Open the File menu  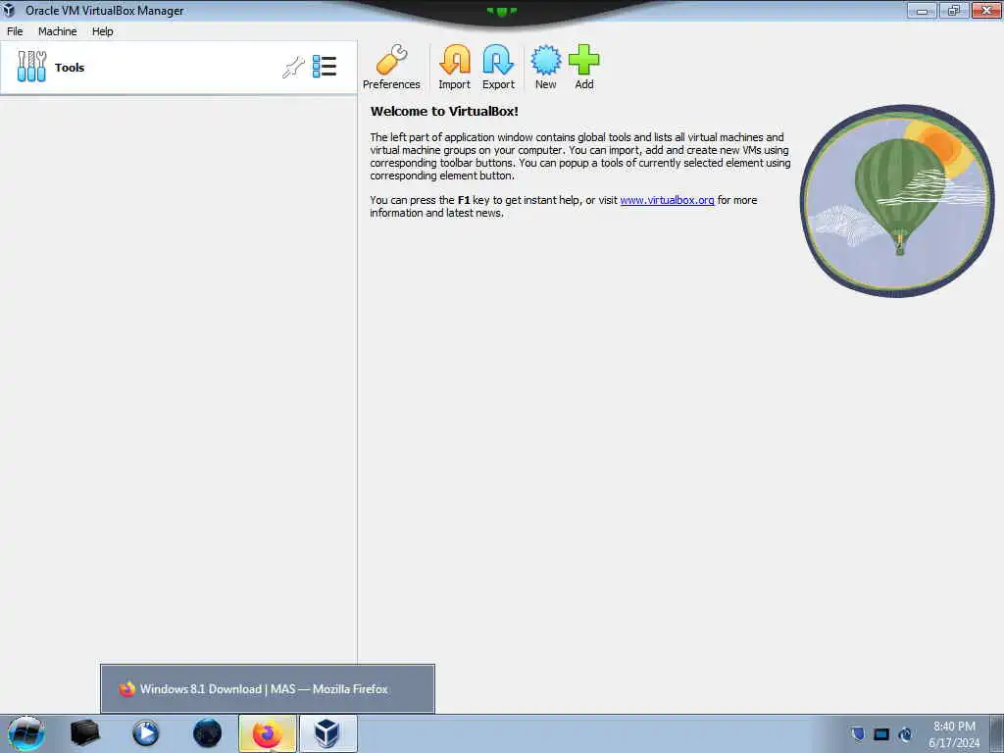[15, 31]
